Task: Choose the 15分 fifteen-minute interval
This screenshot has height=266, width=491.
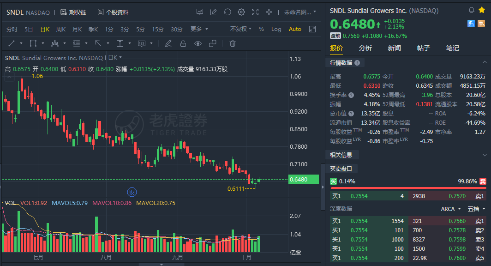Action: pos(158,29)
